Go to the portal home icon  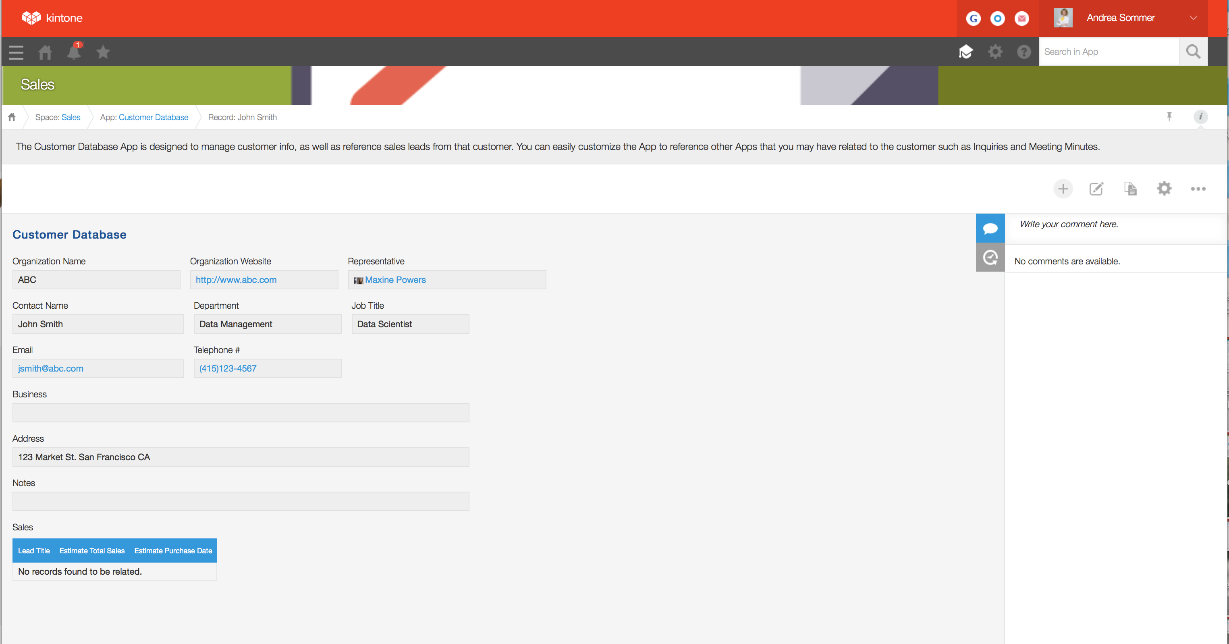(x=45, y=52)
